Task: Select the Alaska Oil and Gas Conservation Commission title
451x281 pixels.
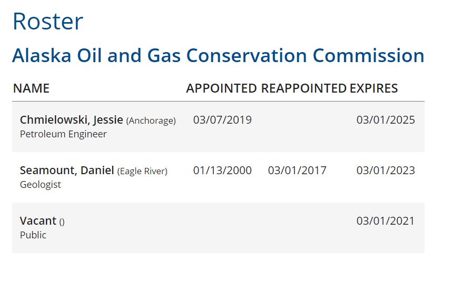Action: click(x=218, y=55)
